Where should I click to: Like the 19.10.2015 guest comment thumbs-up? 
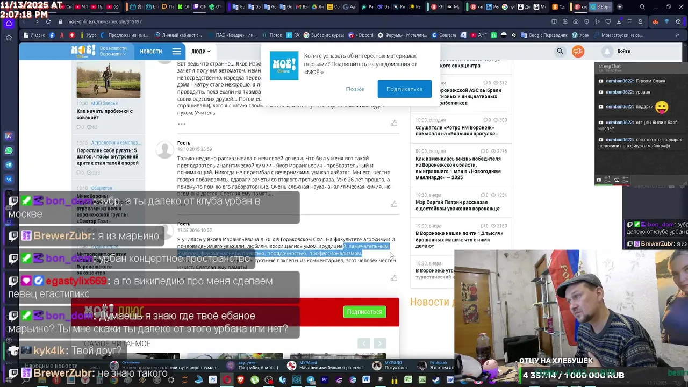point(394,204)
